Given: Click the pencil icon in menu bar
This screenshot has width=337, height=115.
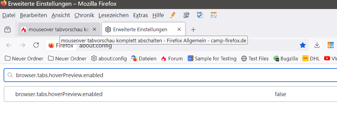Looking at the screenshot, I should (173, 15).
